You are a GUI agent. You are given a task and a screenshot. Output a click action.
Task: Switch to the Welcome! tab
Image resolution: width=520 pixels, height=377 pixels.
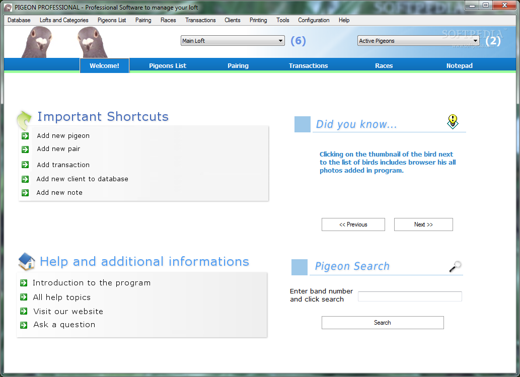[105, 65]
